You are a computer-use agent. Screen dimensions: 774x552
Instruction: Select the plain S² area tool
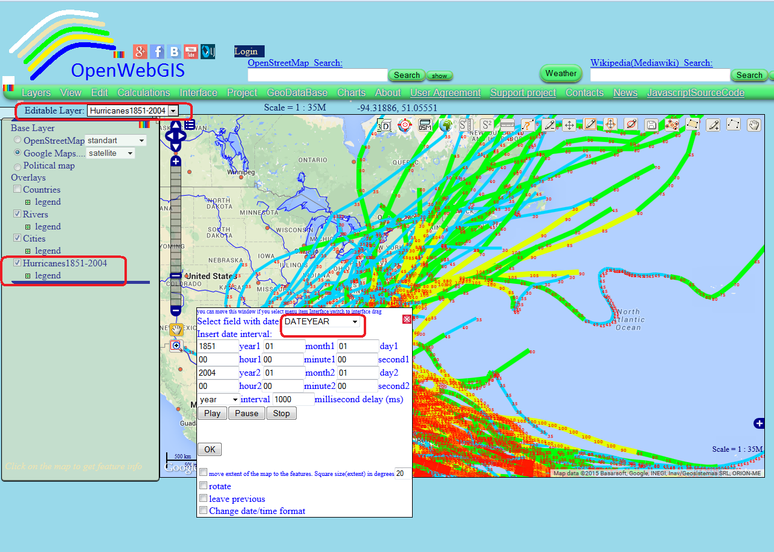point(486,125)
